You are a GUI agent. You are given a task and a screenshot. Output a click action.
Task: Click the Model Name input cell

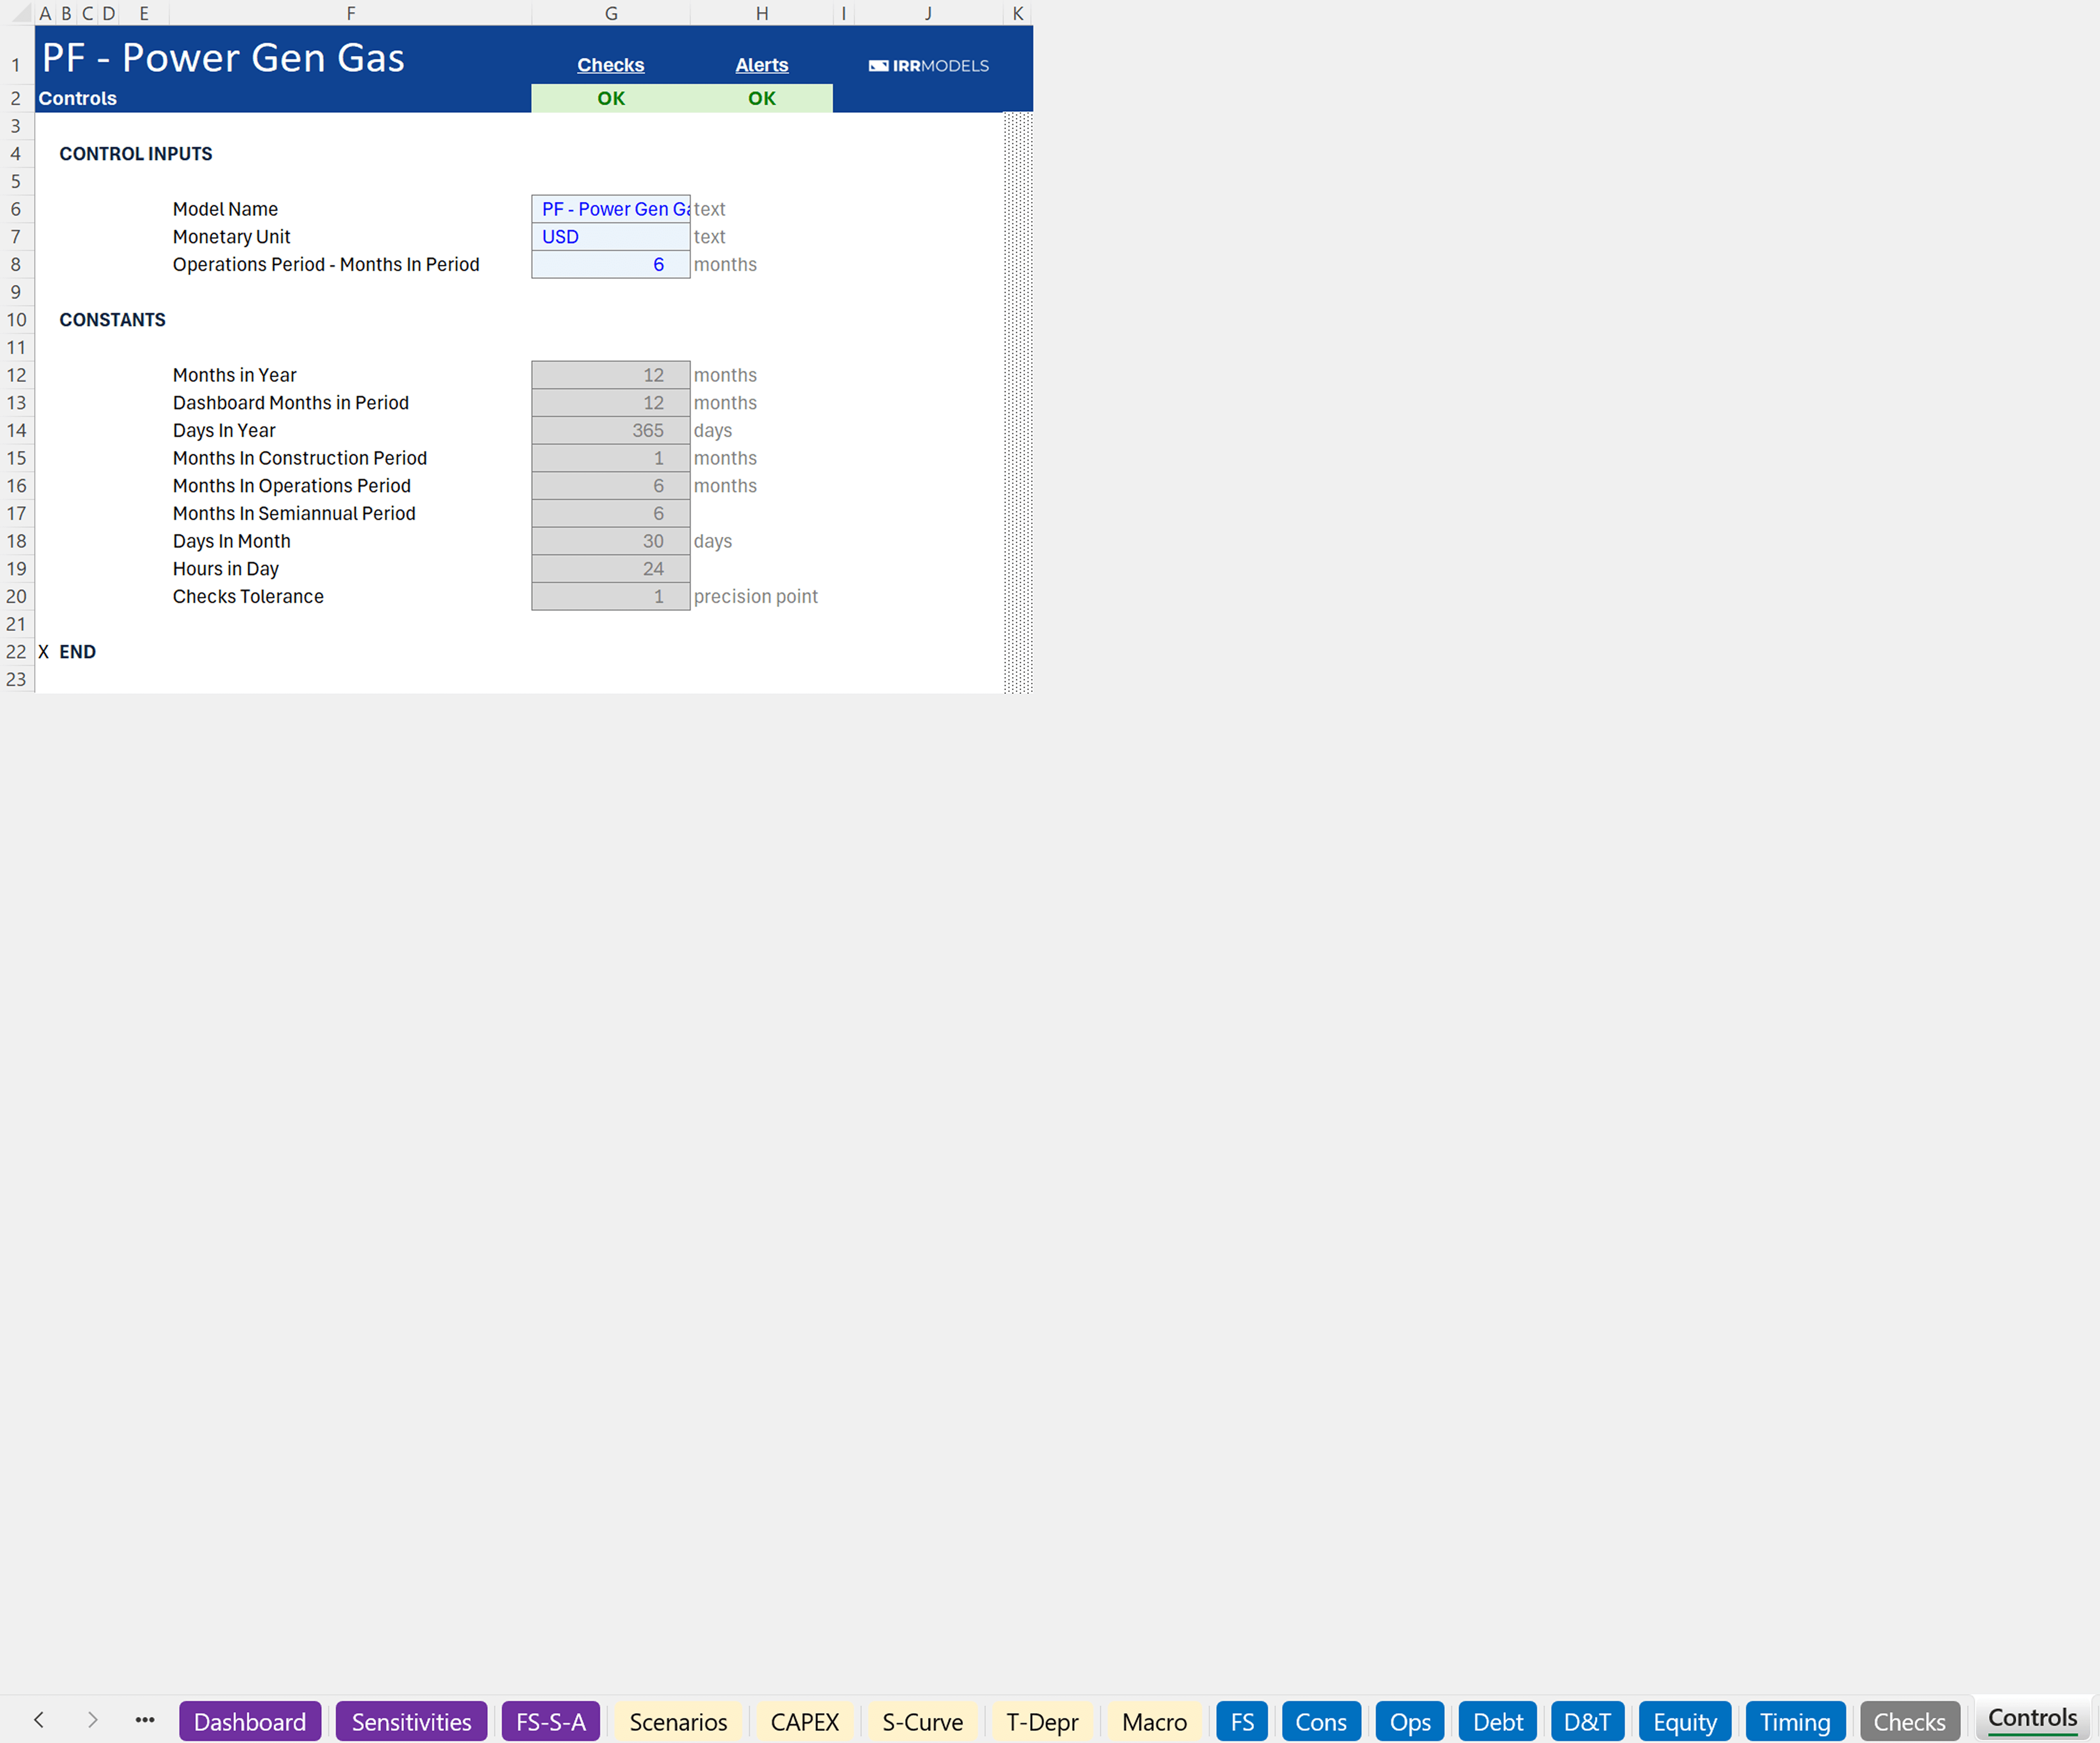tap(610, 209)
